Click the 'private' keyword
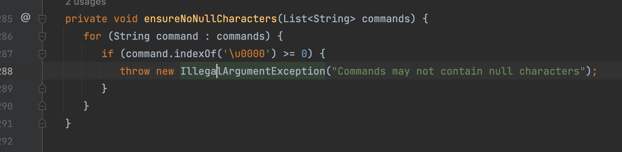622x152 pixels. (86, 19)
